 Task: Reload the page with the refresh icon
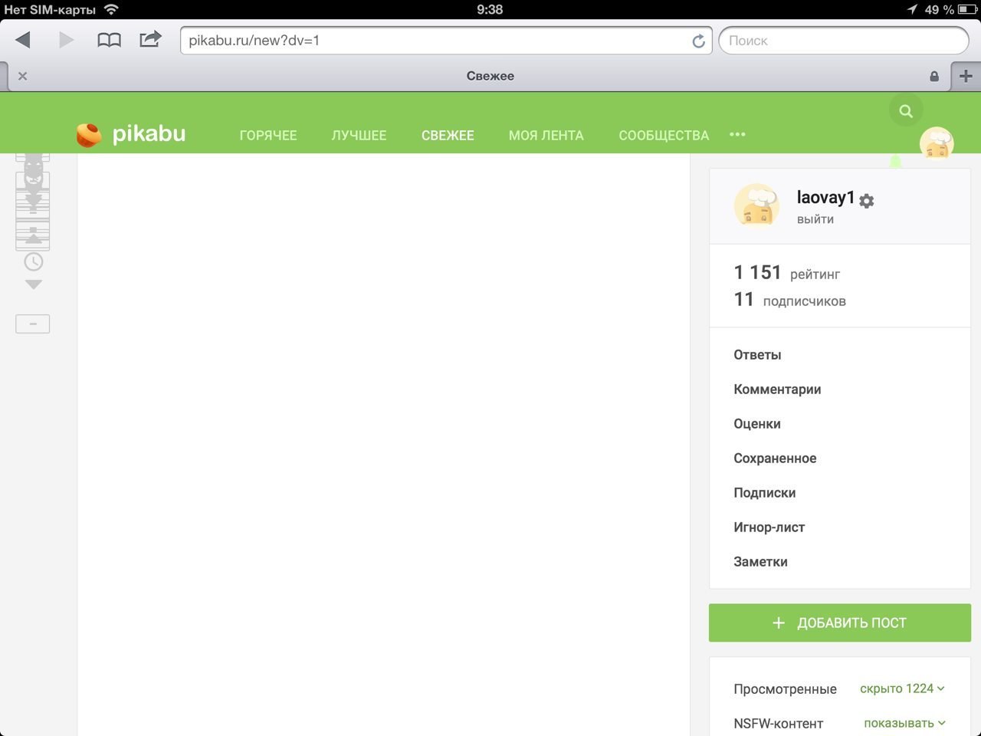[698, 41]
